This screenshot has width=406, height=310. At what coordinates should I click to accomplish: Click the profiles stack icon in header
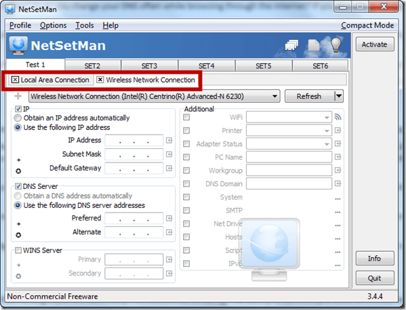point(291,45)
